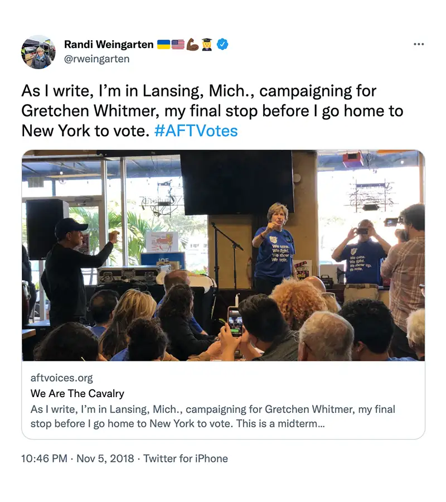Open the 10:46 PM timestamp
This screenshot has width=446, height=502.
point(44,458)
